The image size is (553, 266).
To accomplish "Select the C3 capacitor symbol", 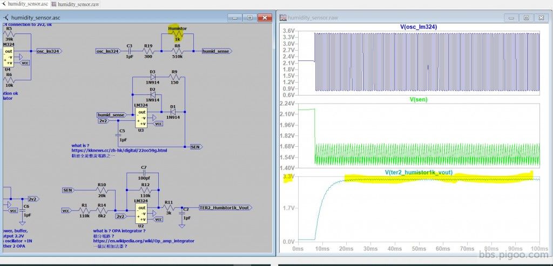I will tap(130, 51).
